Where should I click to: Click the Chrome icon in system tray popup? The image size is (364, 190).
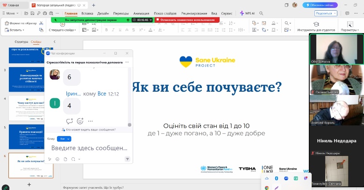[267, 188]
